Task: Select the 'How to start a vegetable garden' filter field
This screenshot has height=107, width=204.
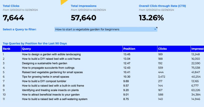Action: point(106,29)
